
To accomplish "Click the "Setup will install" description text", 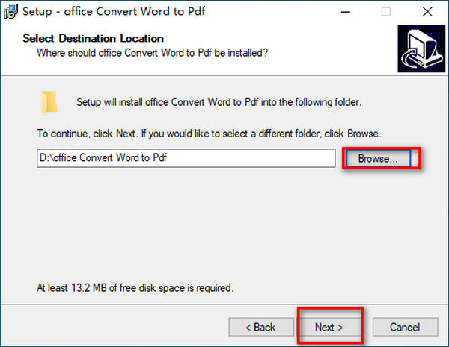I will (219, 101).
